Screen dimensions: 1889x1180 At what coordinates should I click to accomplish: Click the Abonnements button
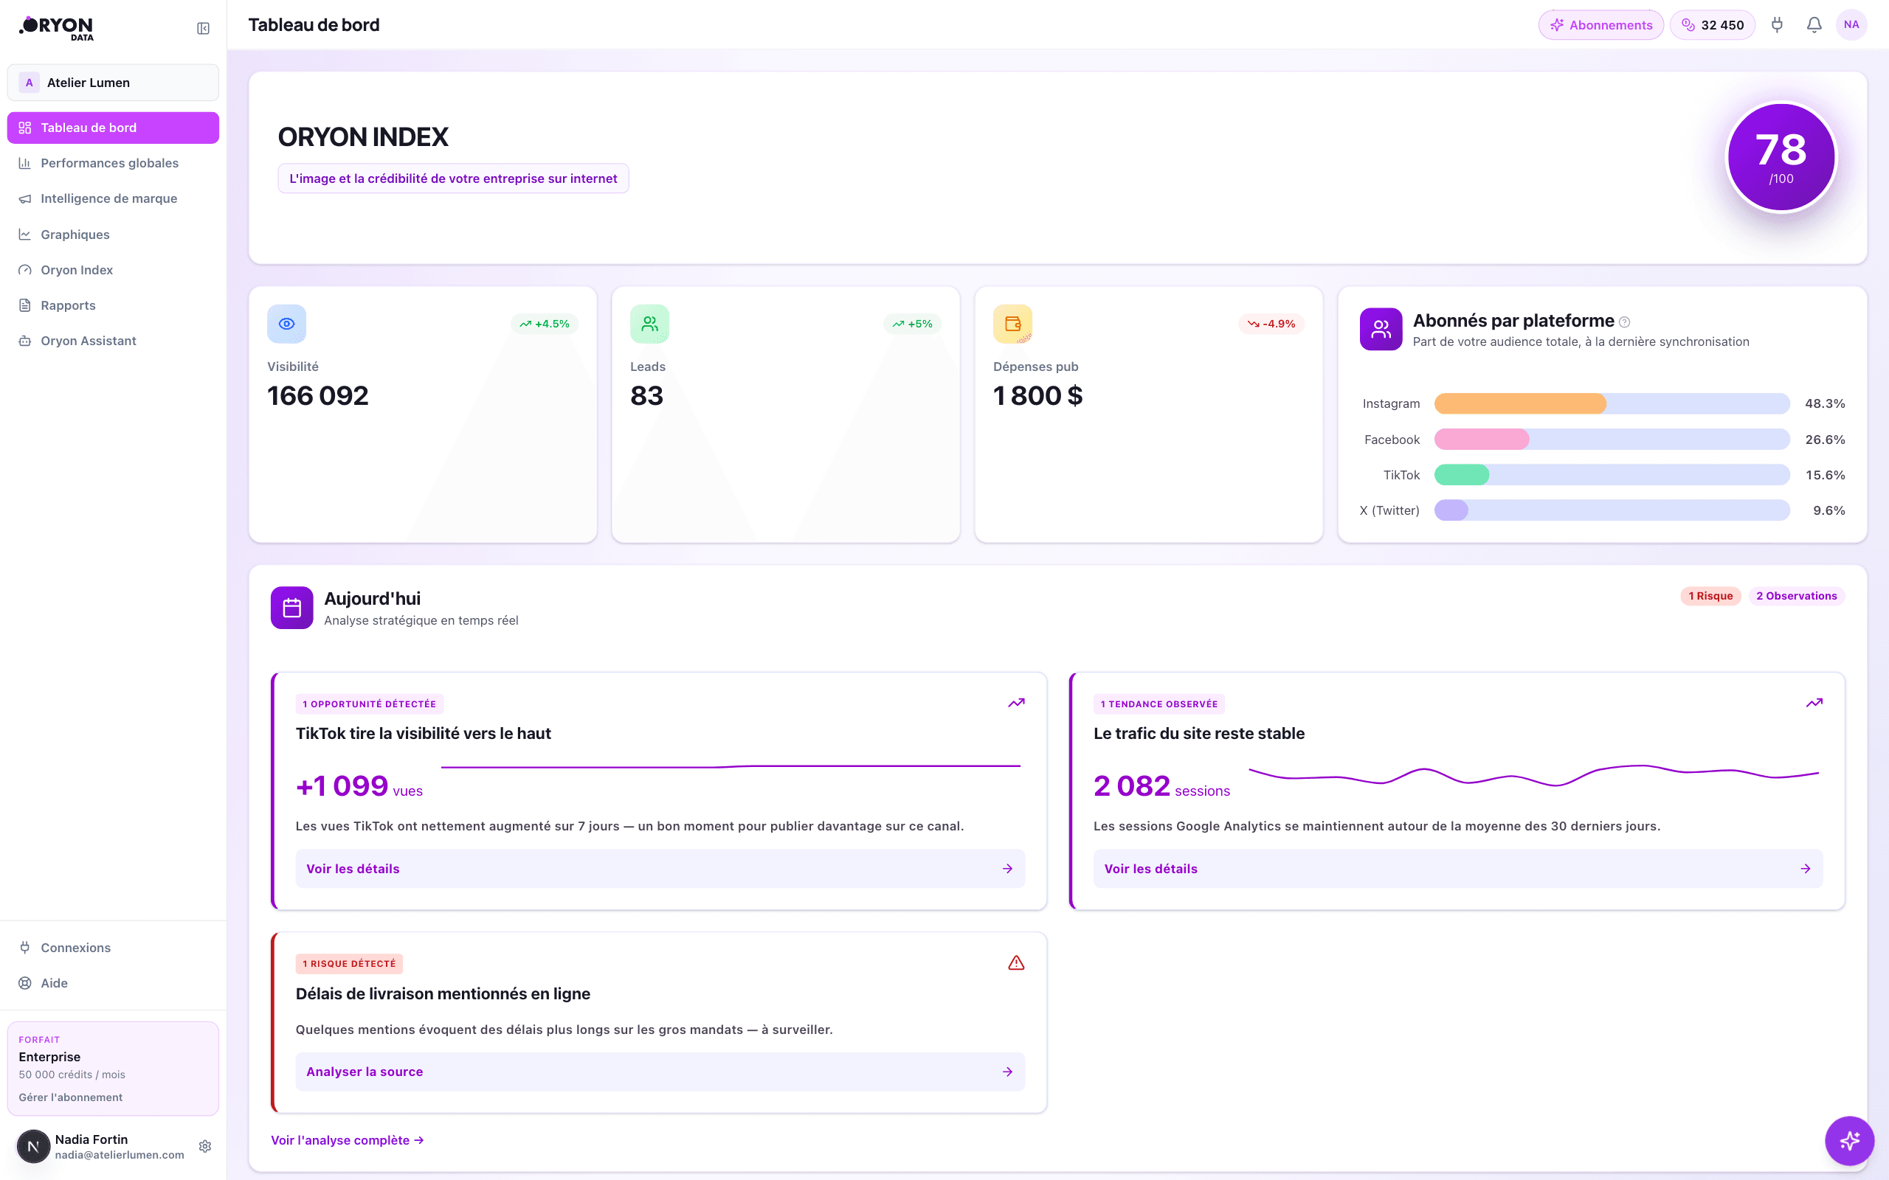[x=1601, y=25]
